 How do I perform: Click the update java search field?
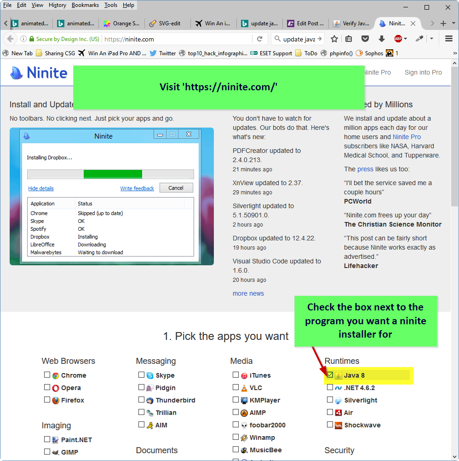click(299, 39)
